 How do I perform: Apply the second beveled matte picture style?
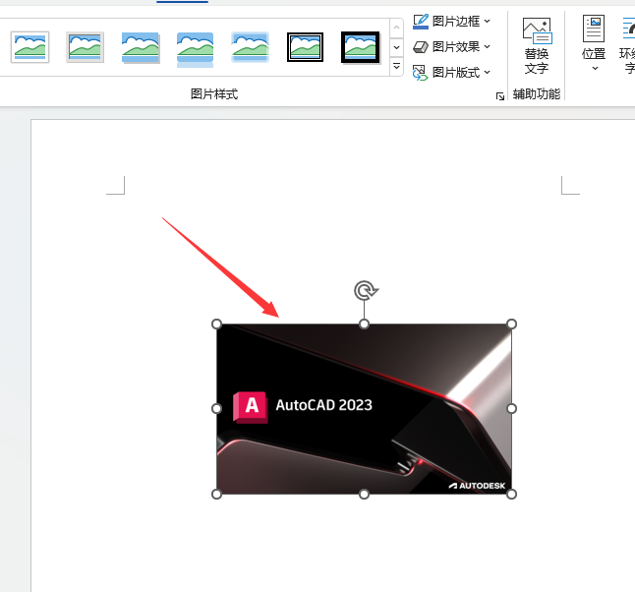tap(86, 47)
